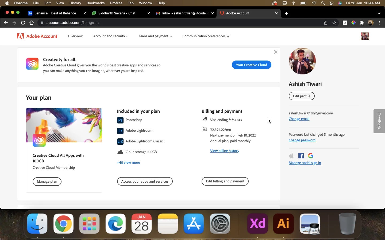Bookmark page with the star icon
The image size is (385, 240).
pyautogui.click(x=334, y=23)
